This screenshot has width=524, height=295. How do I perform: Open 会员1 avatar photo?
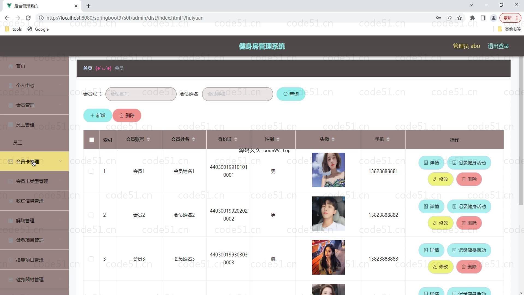point(328,170)
